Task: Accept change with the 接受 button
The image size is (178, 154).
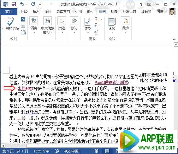Action: coord(88,24)
